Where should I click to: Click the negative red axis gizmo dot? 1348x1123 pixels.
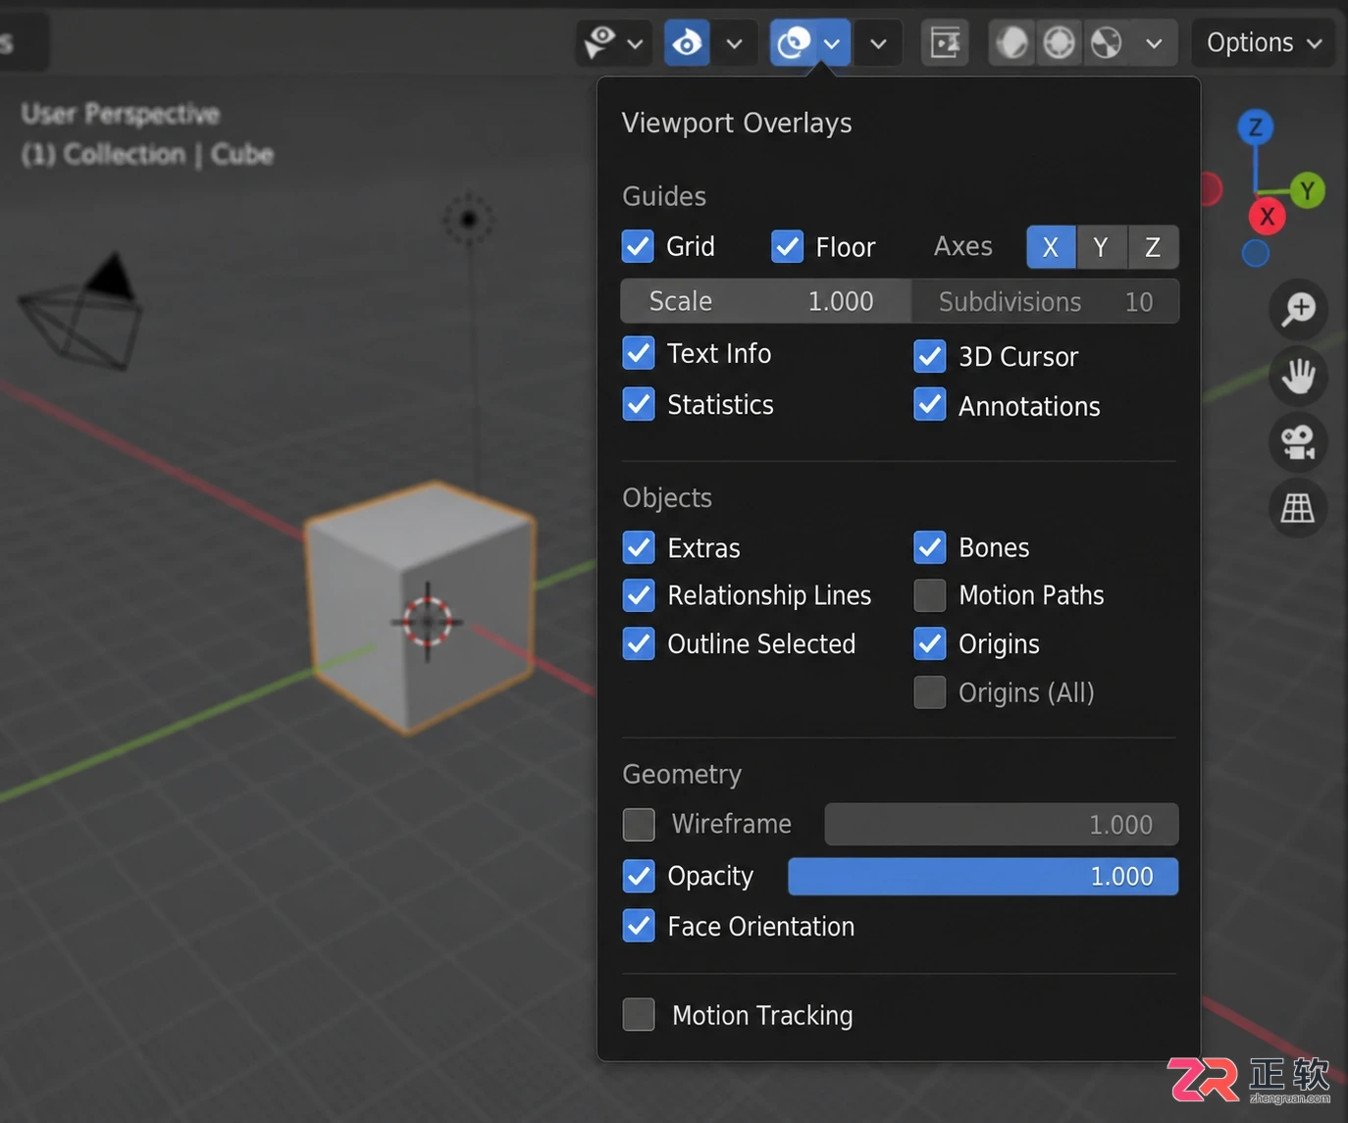pyautogui.click(x=1211, y=189)
